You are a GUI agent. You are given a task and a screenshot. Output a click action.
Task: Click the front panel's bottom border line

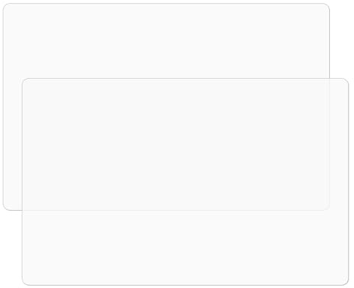tap(185, 285)
